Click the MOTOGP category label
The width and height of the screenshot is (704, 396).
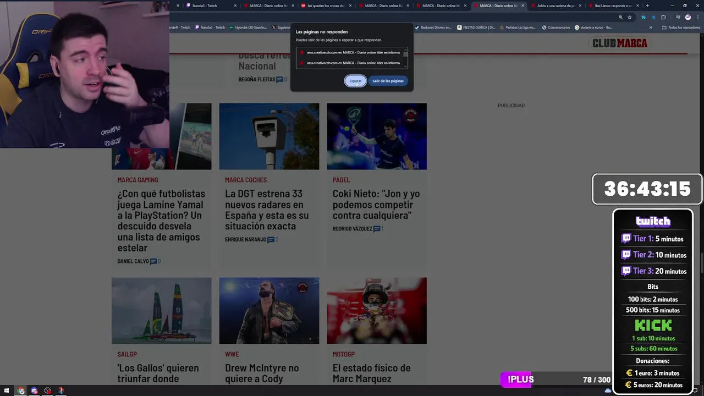point(343,354)
